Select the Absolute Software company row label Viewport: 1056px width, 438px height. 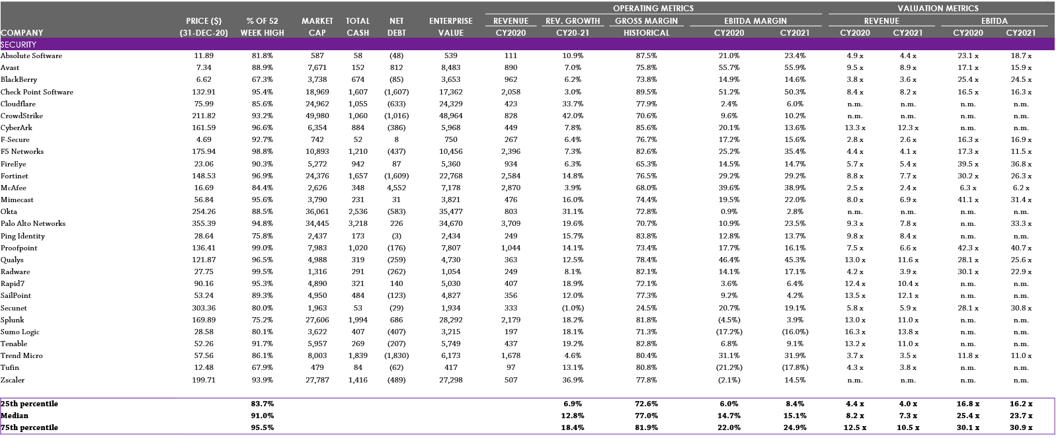pyautogui.click(x=31, y=55)
